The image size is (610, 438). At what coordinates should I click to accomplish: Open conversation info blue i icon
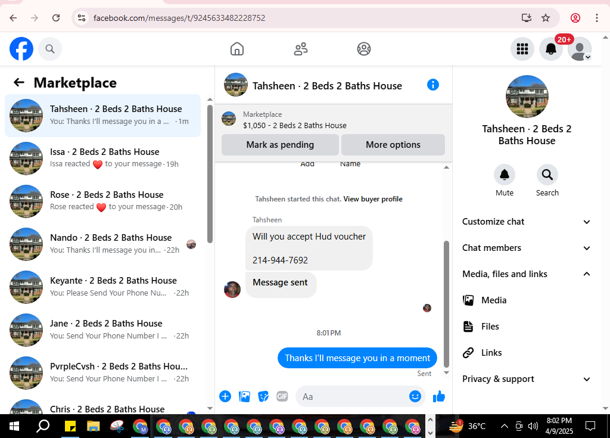pos(432,85)
